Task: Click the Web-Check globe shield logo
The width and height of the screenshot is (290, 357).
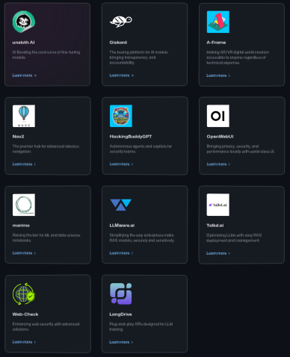Action: point(24,294)
